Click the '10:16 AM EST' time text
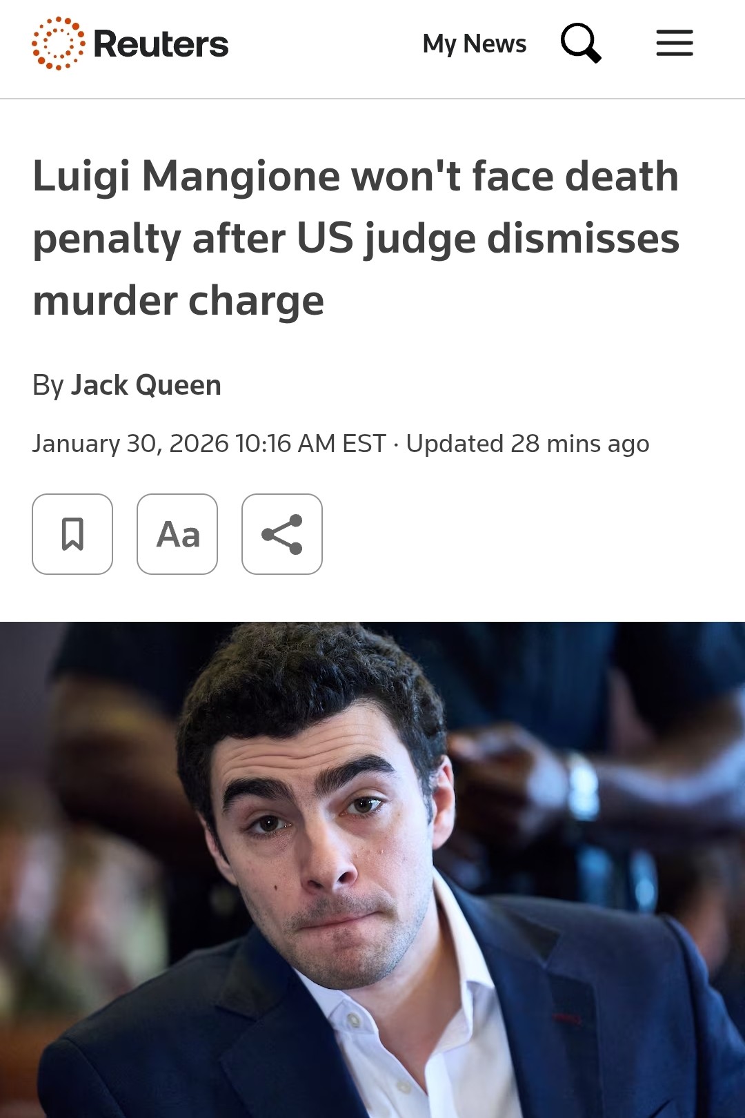 pos(310,443)
